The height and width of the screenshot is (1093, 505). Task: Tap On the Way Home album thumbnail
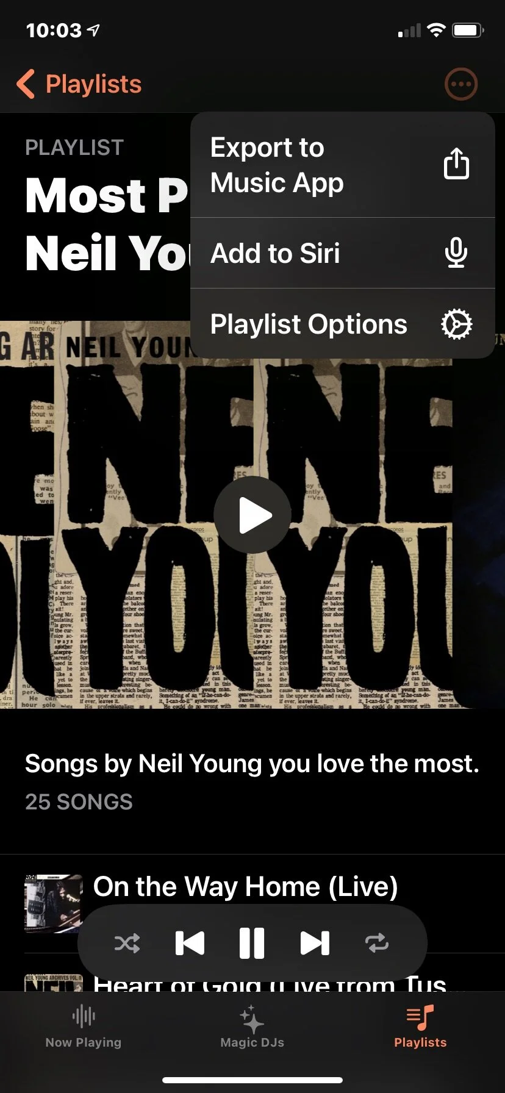(53, 903)
